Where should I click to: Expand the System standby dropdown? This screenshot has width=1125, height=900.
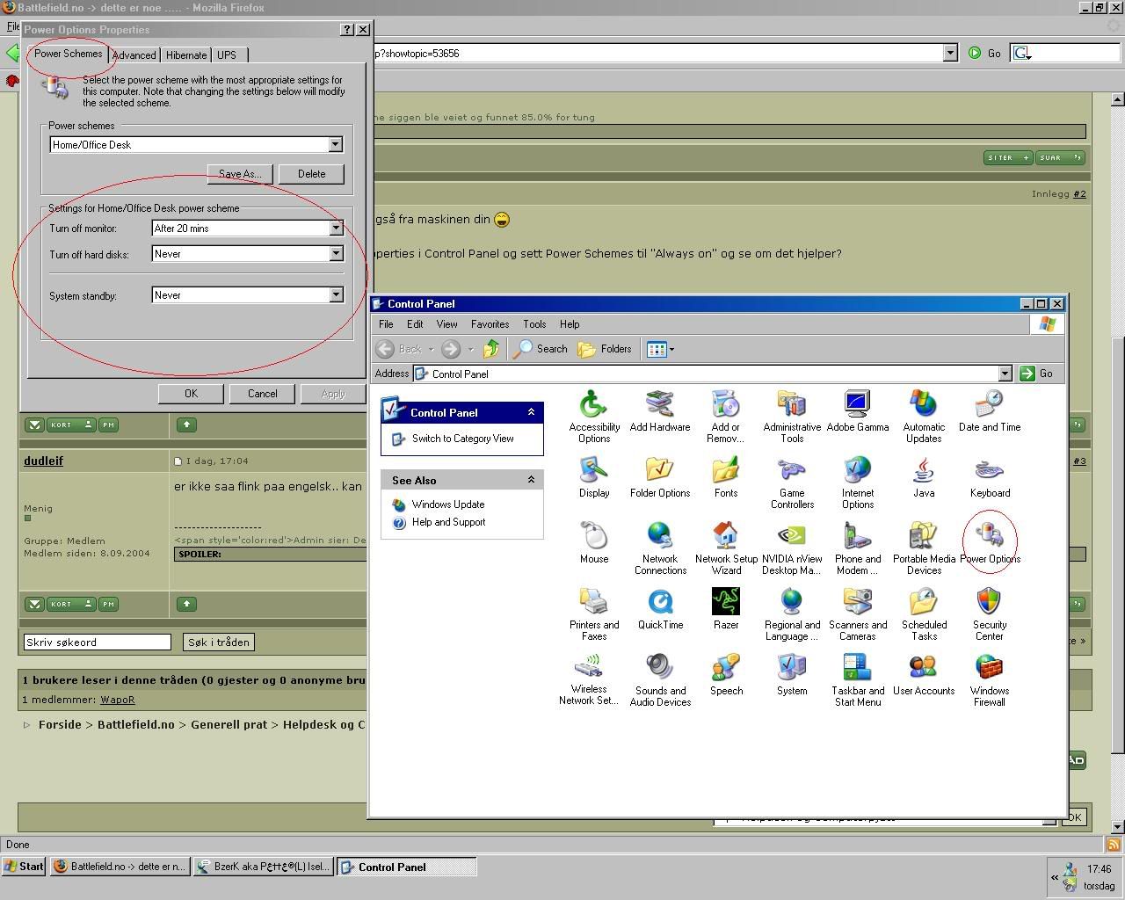[336, 294]
